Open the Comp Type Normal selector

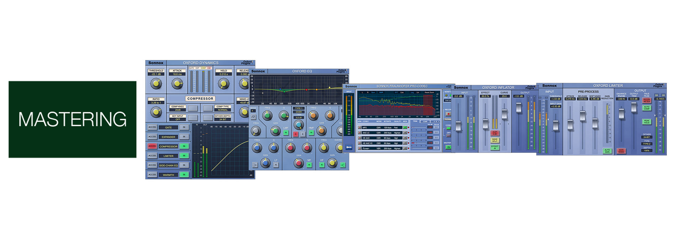click(x=223, y=110)
